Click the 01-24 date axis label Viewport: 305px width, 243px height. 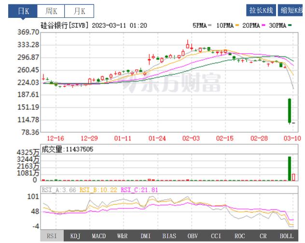tap(157, 138)
